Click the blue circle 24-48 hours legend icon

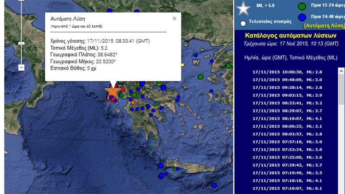[x=302, y=17]
